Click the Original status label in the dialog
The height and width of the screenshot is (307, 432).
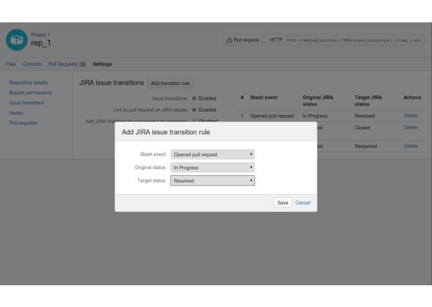coord(150,167)
